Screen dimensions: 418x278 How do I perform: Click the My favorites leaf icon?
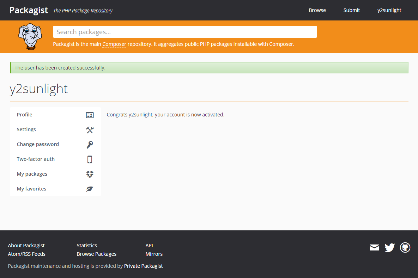point(90,189)
